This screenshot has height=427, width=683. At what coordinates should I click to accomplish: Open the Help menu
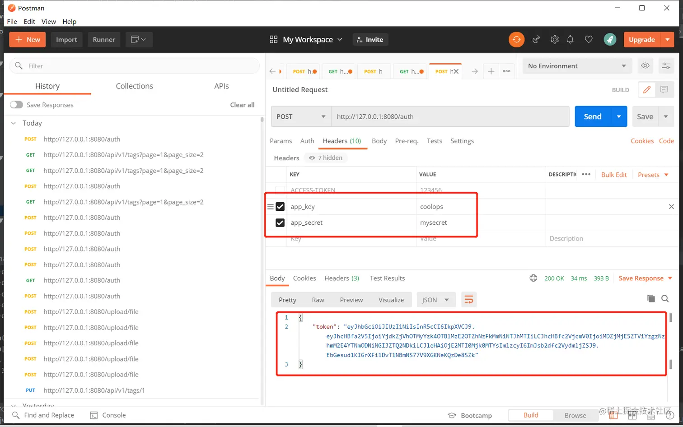pos(70,21)
